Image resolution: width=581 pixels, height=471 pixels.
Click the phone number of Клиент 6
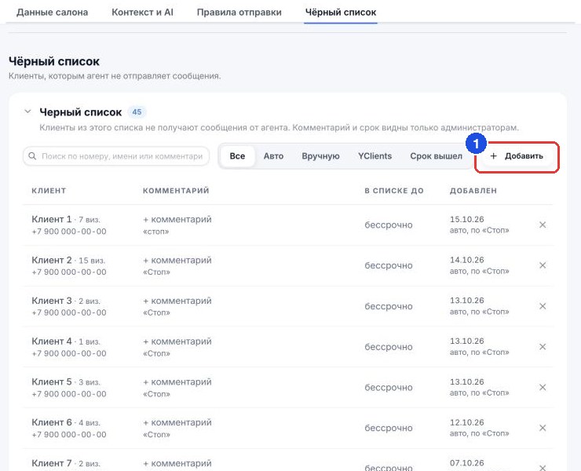[69, 435]
